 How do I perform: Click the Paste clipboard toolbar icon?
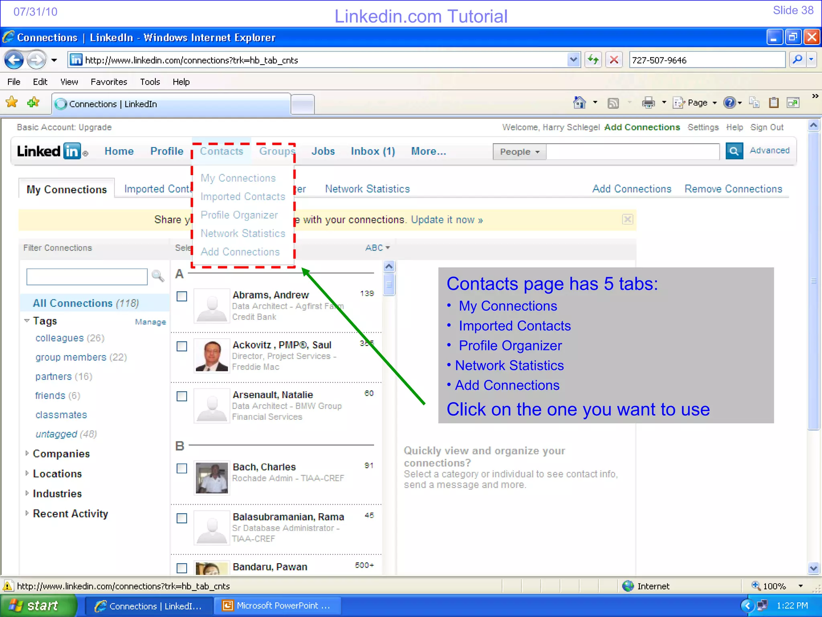[x=774, y=103]
